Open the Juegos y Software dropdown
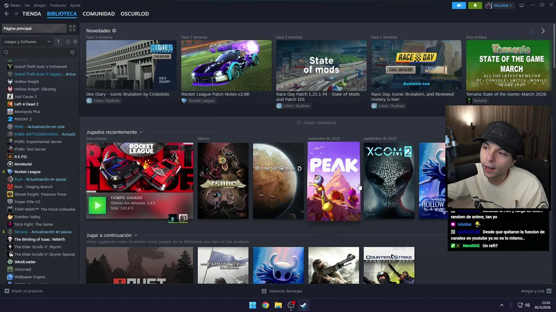Screen dimensions: 556x312 (x=27, y=42)
